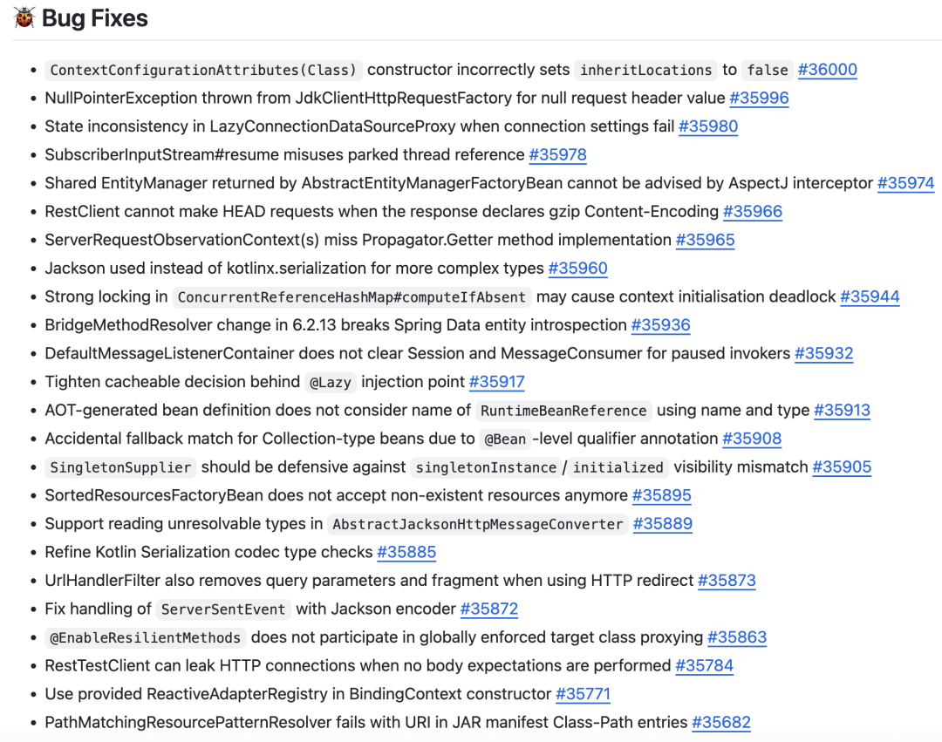Click issue number #35965

tap(705, 240)
